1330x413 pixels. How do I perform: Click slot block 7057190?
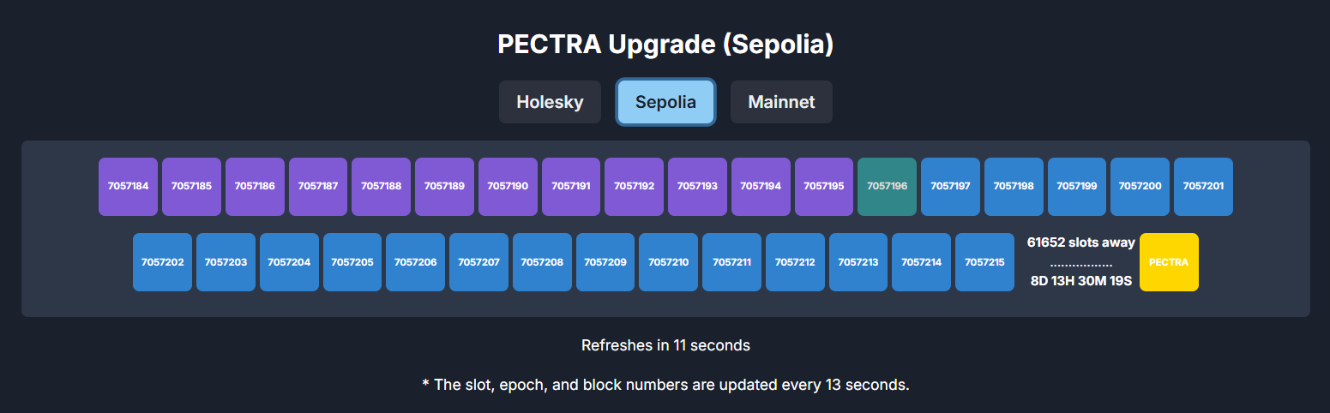coord(508,186)
